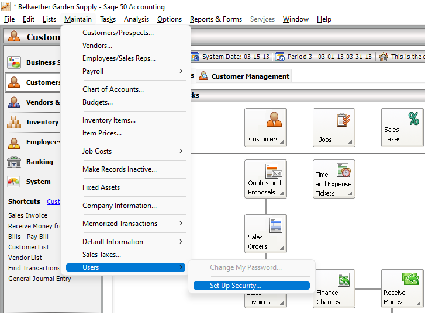Image resolution: width=425 pixels, height=313 pixels.
Task: Select the Vendors & Purchases sidebar icon
Action: [x=14, y=102]
